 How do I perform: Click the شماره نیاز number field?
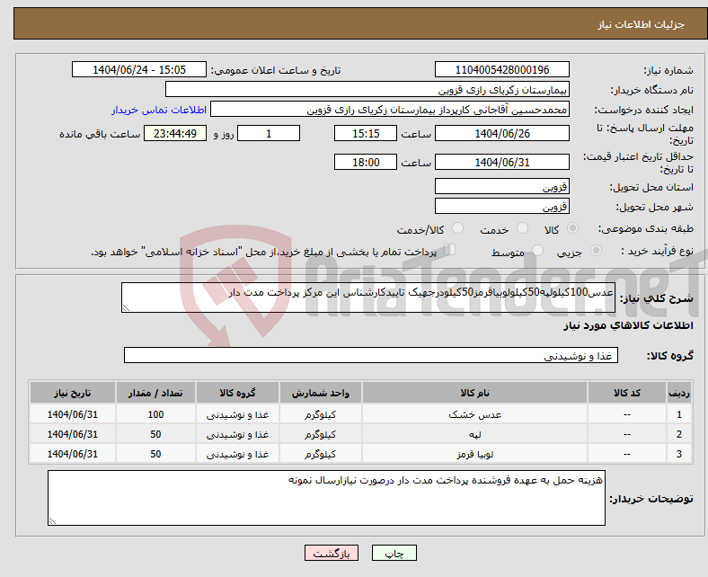501,69
